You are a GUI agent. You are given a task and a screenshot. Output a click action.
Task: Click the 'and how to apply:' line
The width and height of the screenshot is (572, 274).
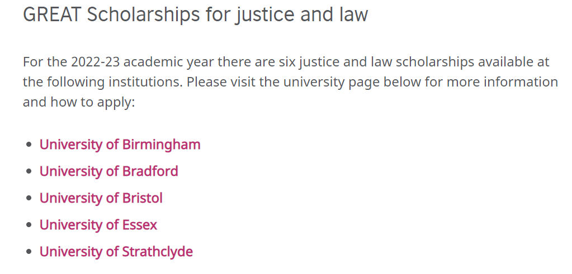tap(79, 103)
